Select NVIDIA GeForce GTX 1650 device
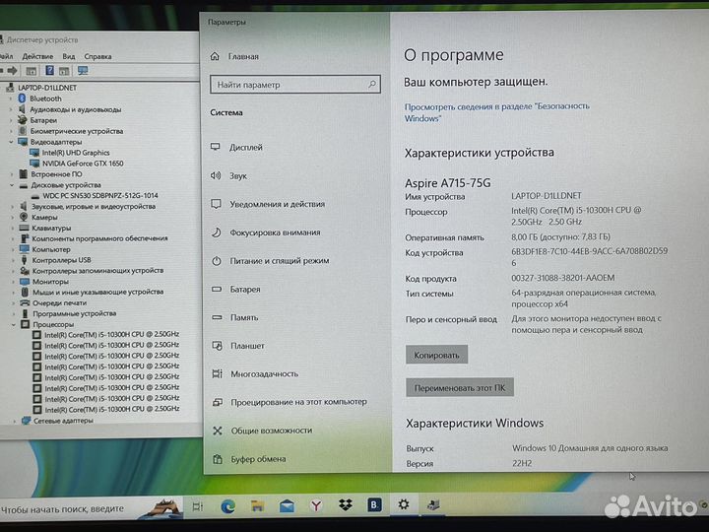 [x=83, y=164]
